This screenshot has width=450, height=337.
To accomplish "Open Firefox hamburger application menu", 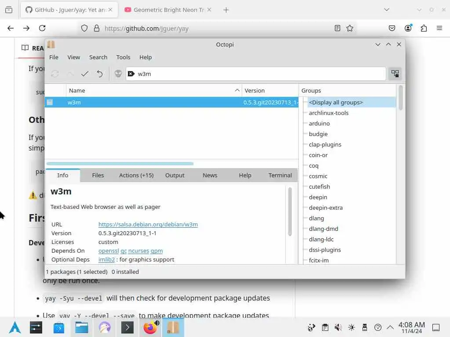I will (439, 28).
